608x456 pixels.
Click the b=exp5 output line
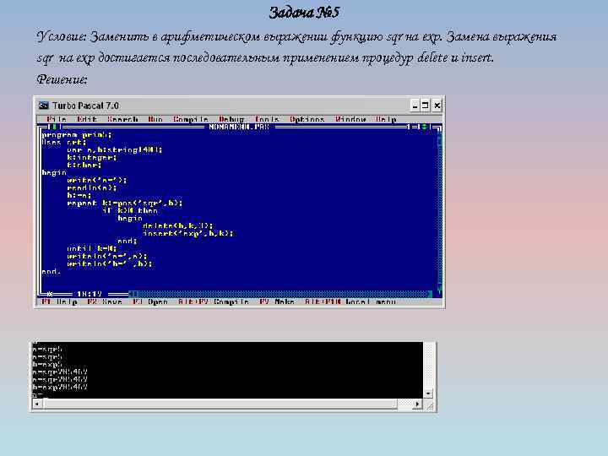point(47,364)
